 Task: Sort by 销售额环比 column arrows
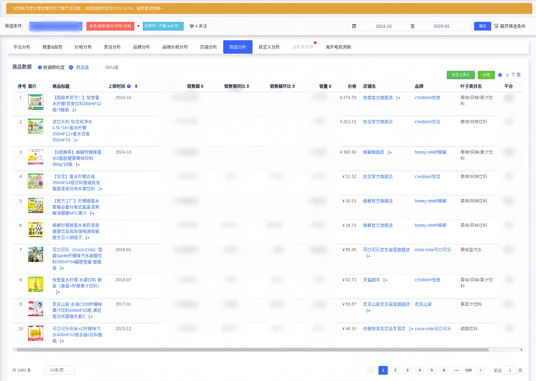tap(294, 86)
